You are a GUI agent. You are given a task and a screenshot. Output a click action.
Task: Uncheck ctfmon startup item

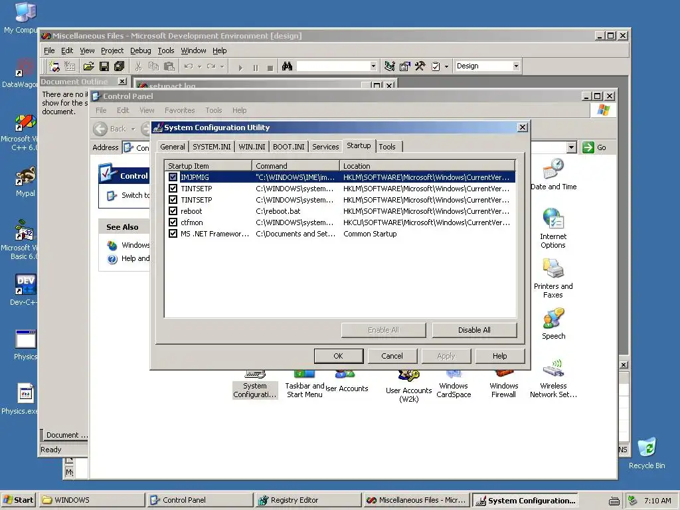click(173, 222)
